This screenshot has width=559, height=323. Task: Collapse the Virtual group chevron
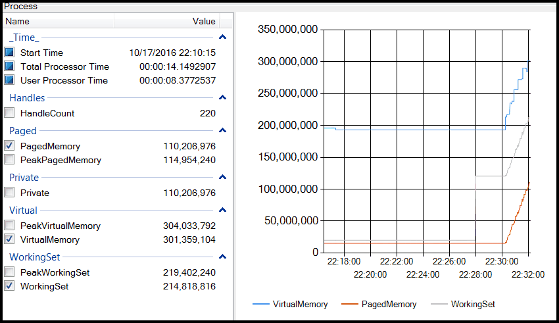pyautogui.click(x=223, y=211)
